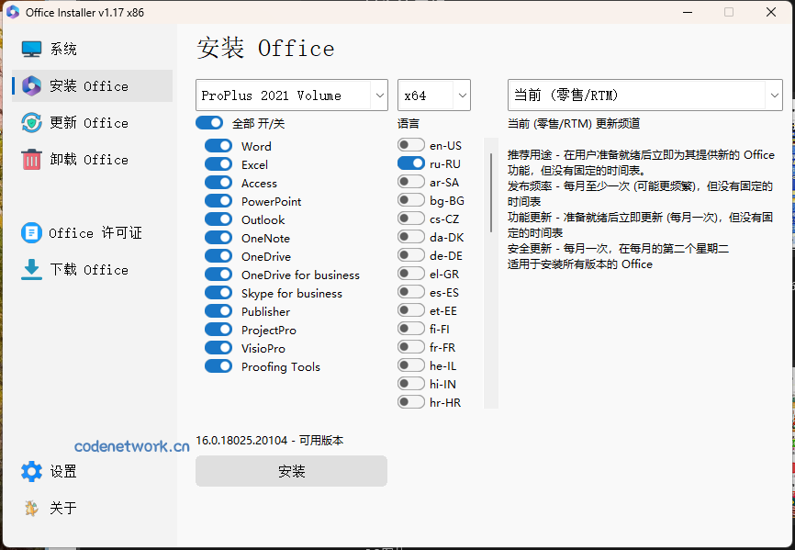Open the 当前 (零售/RTM) channel dropdown

[x=644, y=95]
